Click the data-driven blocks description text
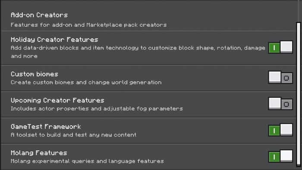This screenshot has width=302, height=170. 138,52
